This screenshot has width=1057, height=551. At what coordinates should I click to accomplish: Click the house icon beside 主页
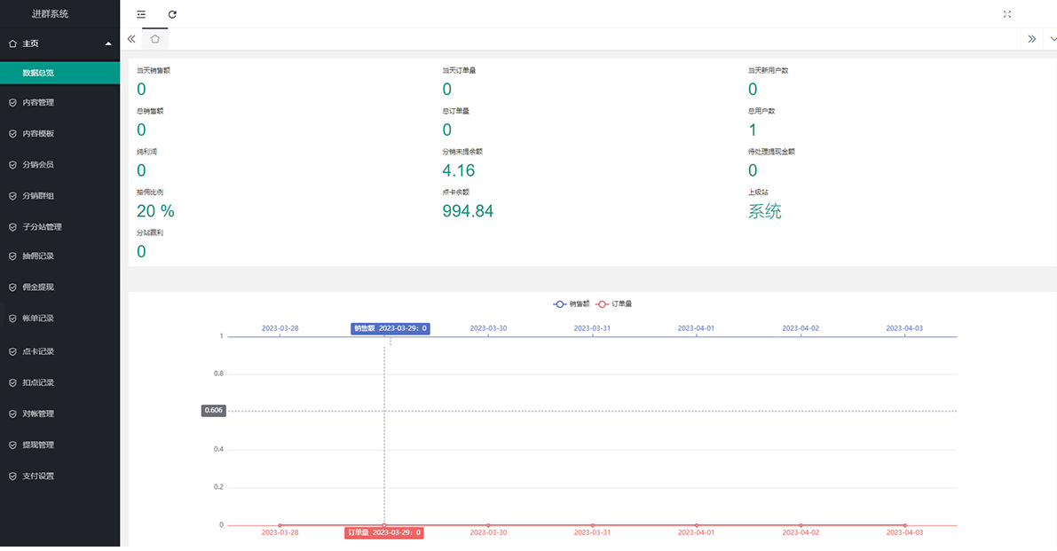[12, 43]
